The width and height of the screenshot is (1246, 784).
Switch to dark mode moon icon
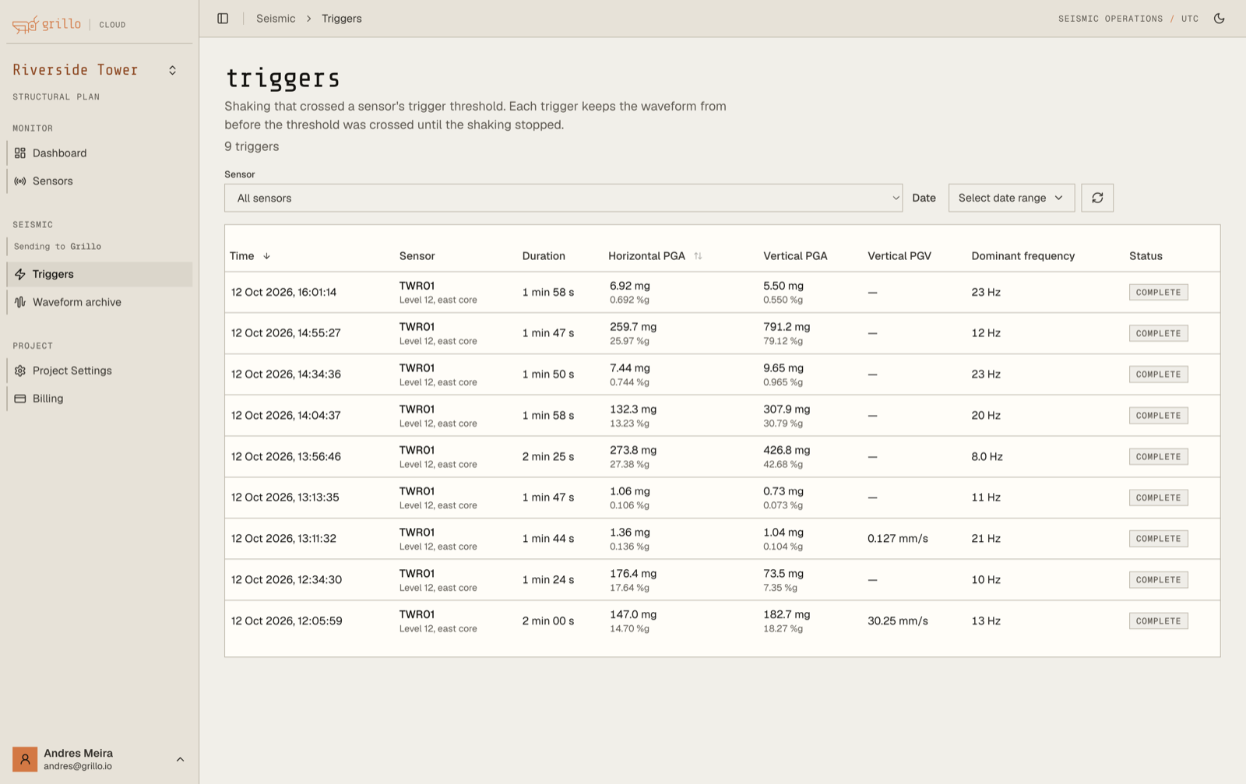click(x=1220, y=19)
